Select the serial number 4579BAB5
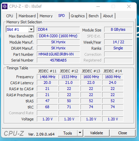This screenshot has height=141, width=139. pyautogui.click(x=58, y=60)
